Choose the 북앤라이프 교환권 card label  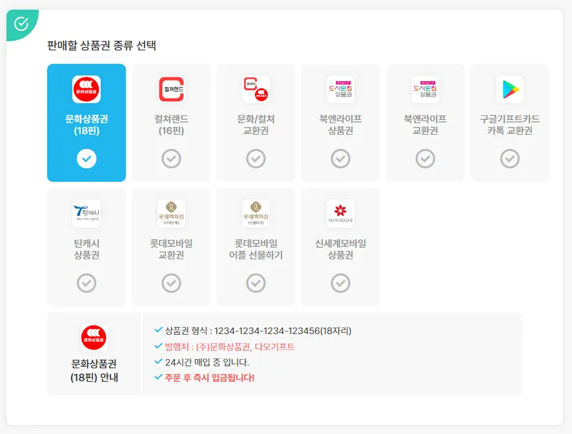pos(425,124)
